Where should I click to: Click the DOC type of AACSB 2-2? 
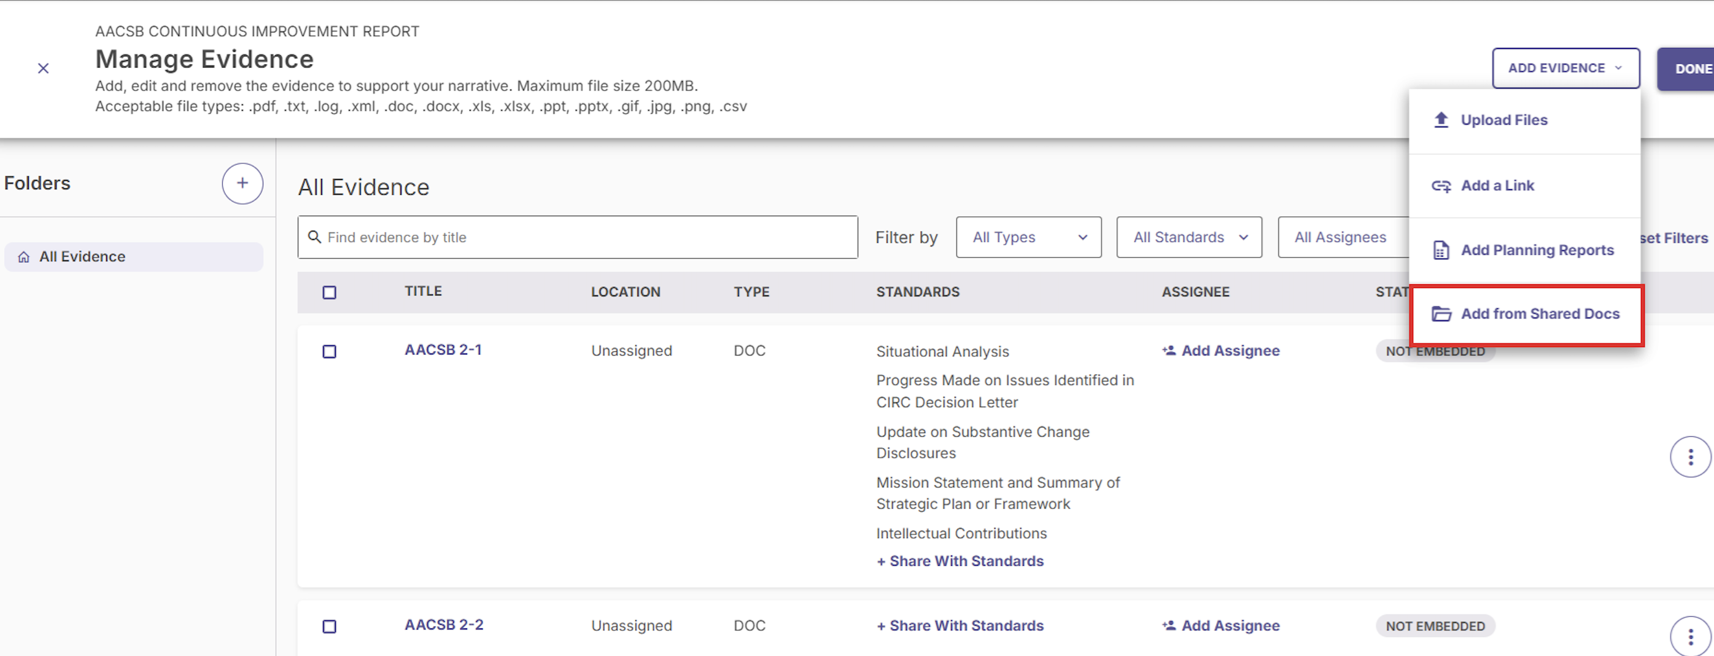pyautogui.click(x=749, y=625)
